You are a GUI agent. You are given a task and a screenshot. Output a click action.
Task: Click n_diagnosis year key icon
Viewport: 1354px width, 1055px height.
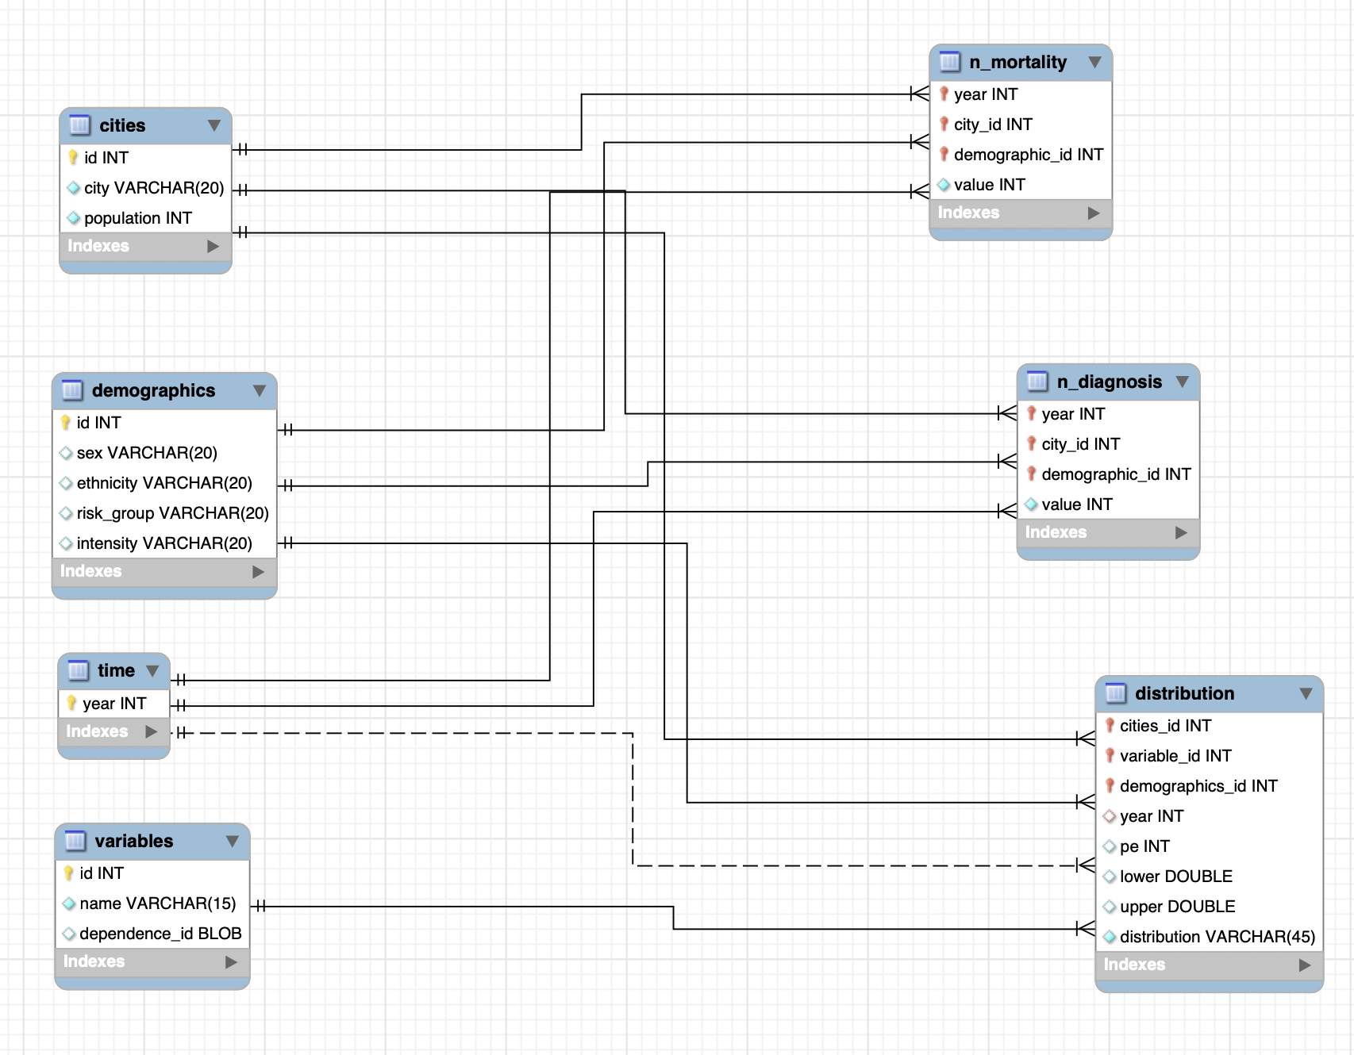1031,413
